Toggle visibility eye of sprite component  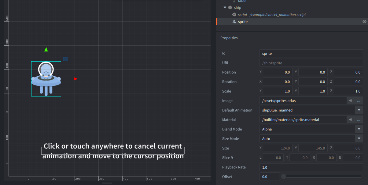pyautogui.click(x=364, y=22)
